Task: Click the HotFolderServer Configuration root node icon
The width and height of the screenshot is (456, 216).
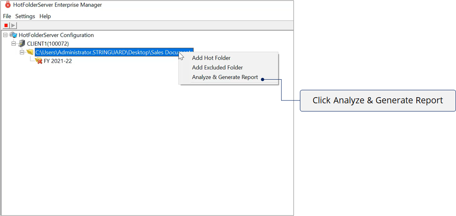Action: point(13,35)
